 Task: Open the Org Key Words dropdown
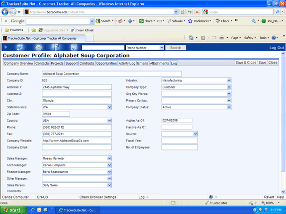pyautogui.click(x=229, y=94)
